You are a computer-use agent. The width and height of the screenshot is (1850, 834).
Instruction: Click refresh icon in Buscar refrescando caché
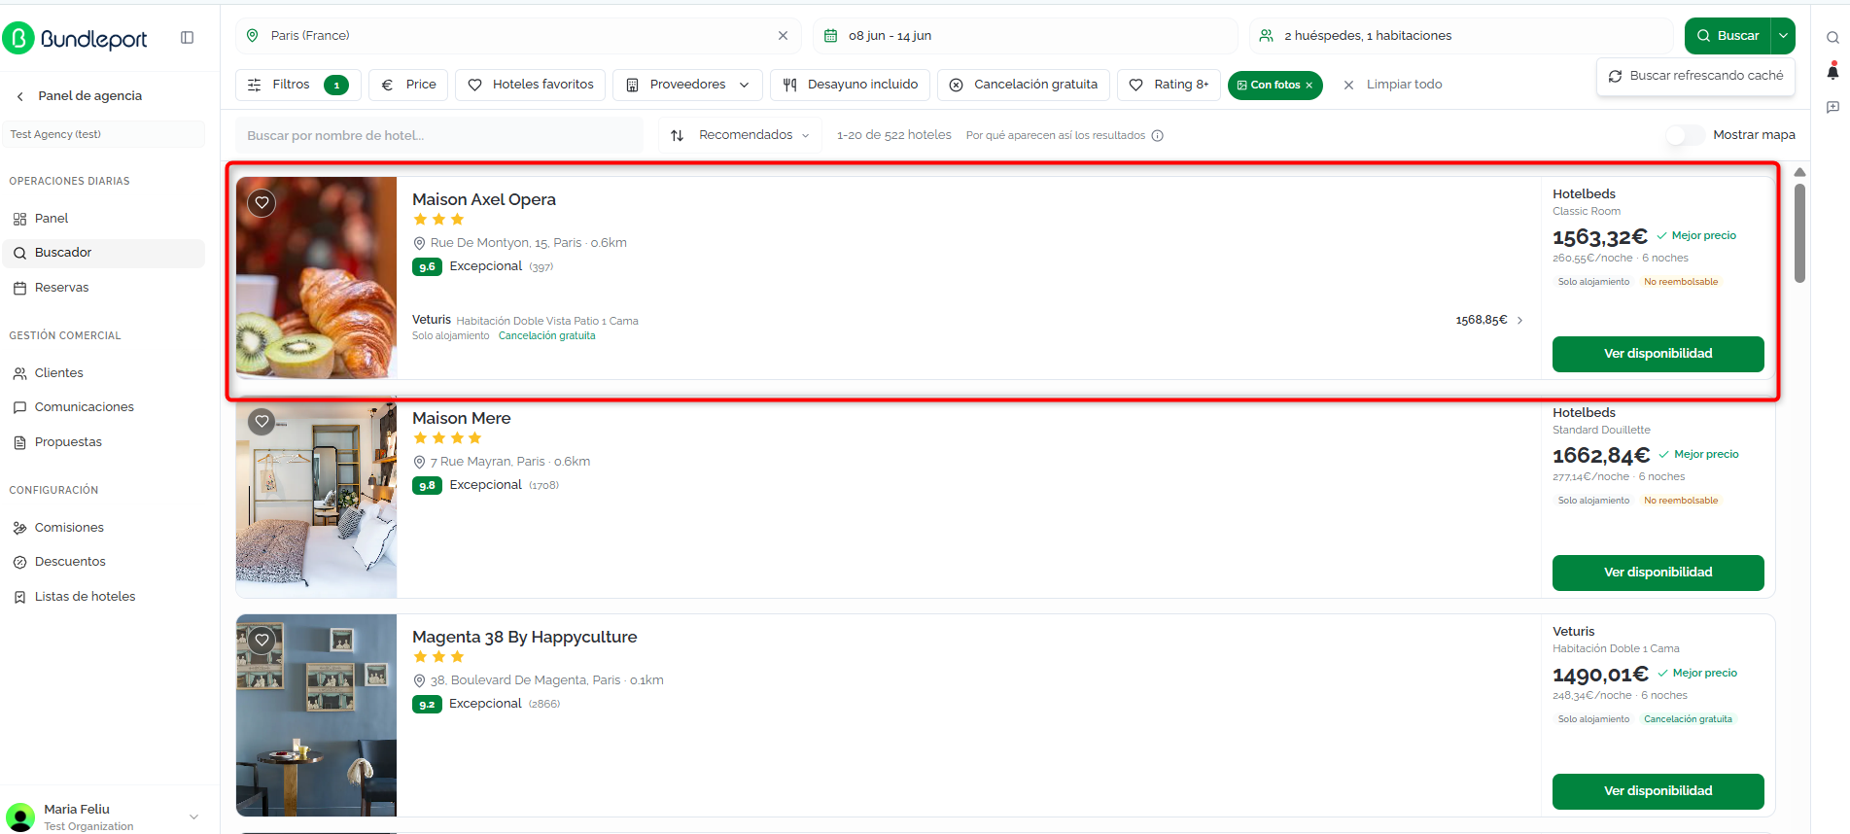point(1615,76)
